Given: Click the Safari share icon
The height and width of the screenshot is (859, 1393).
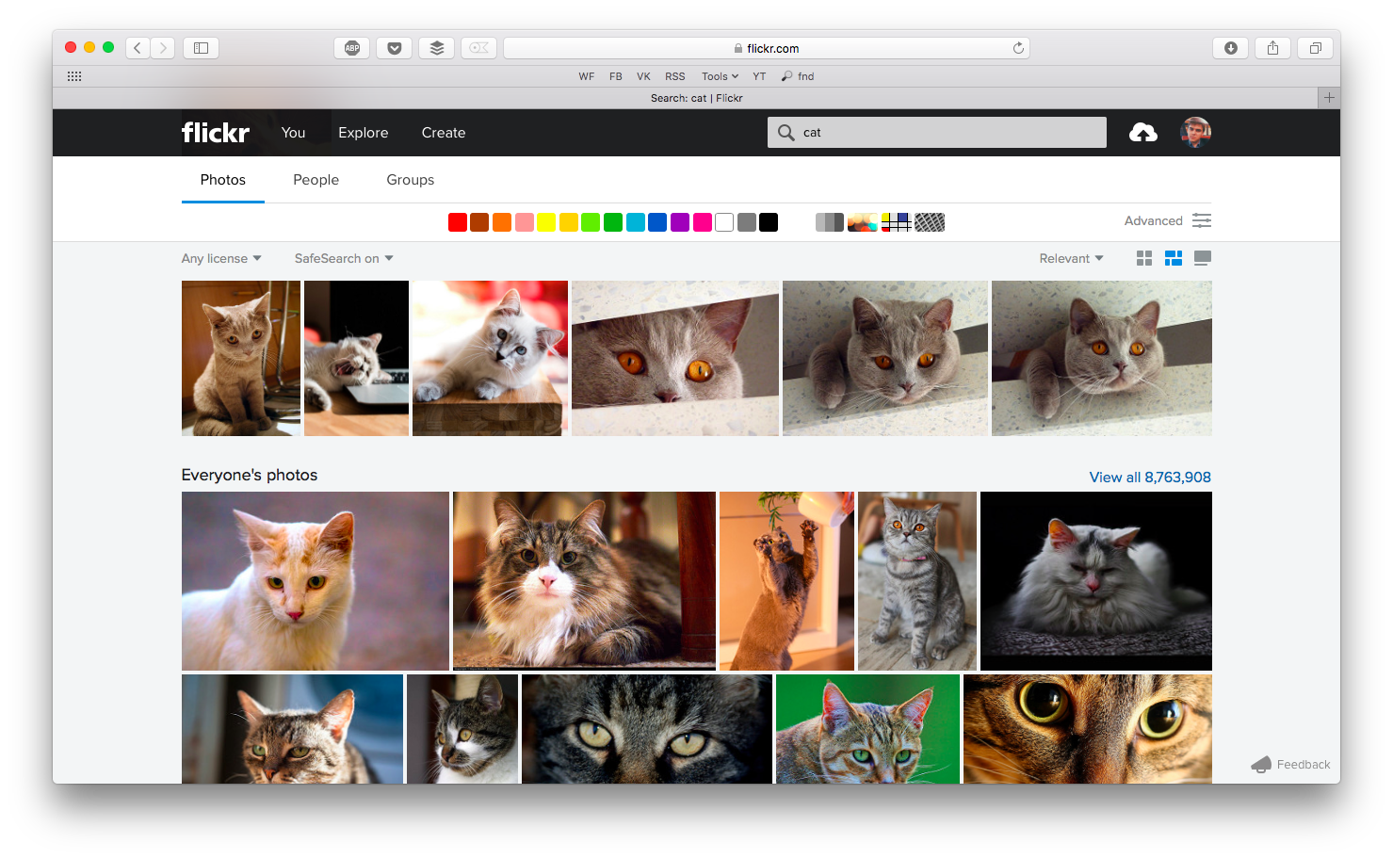Looking at the screenshot, I should click(1272, 48).
